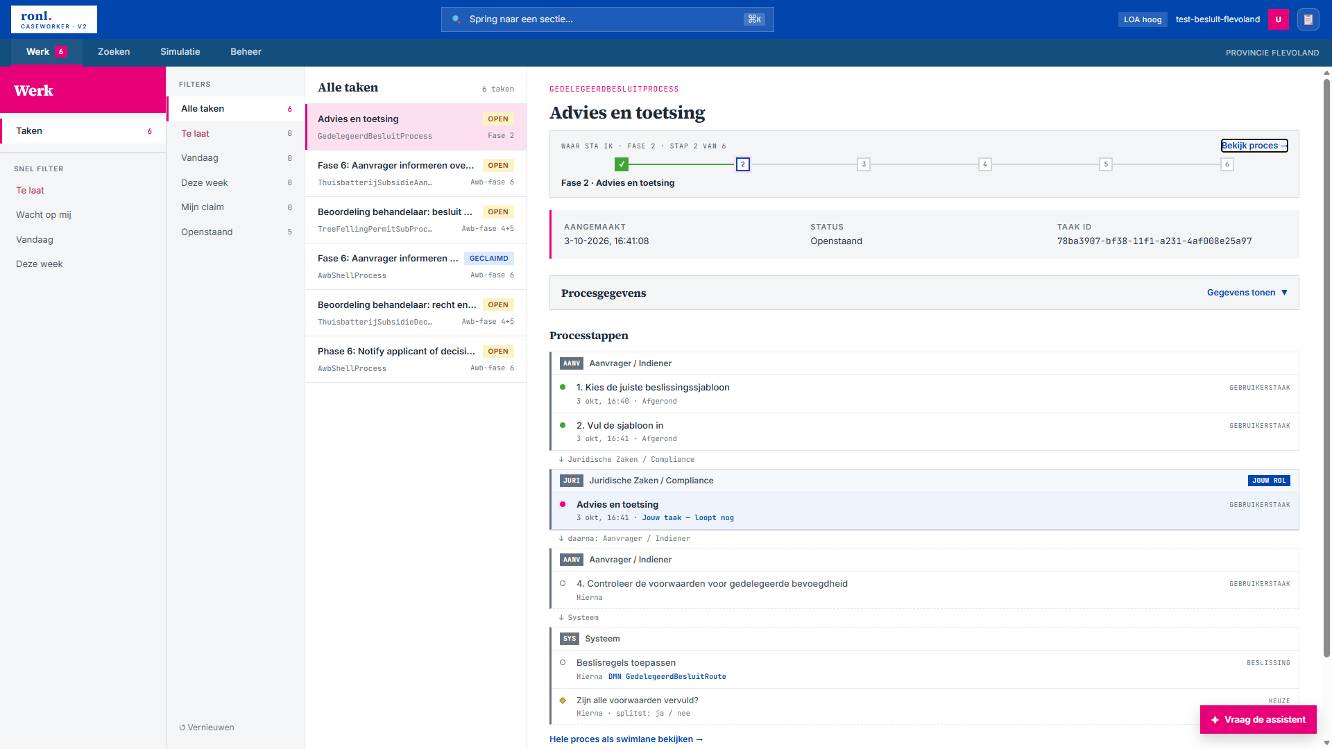Image resolution: width=1332 pixels, height=749 pixels.
Task: Open task Advies en toetsing in list
Action: click(416, 127)
